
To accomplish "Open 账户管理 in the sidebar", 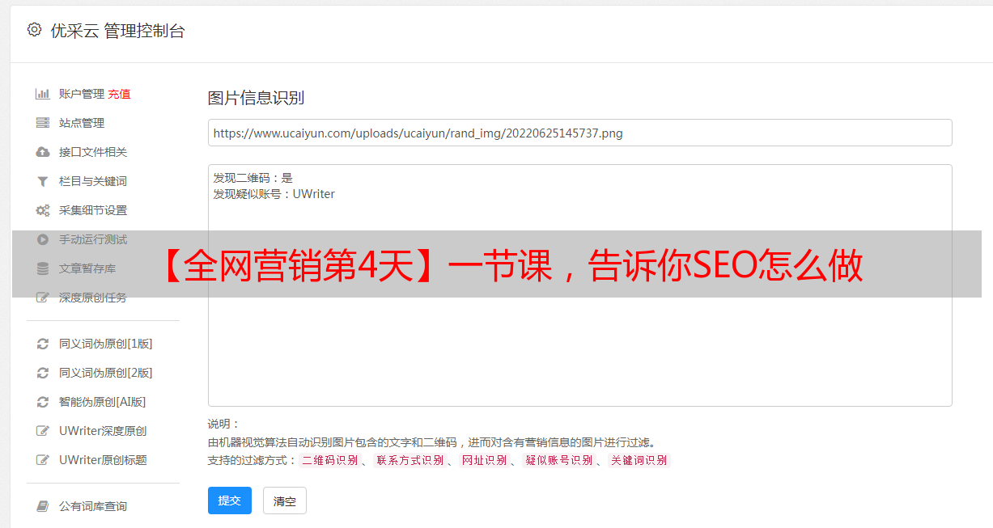I will tap(82, 94).
